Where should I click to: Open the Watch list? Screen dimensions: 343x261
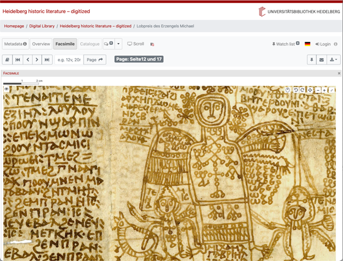[x=285, y=44]
